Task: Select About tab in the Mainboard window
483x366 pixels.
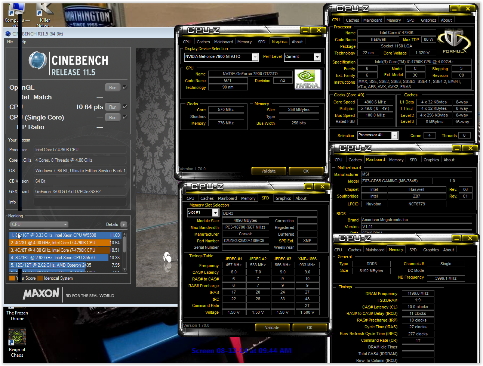Action: pos(449,160)
